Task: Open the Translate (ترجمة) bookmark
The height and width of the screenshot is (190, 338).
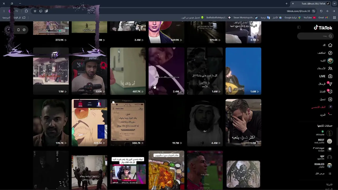Action: click(x=265, y=18)
